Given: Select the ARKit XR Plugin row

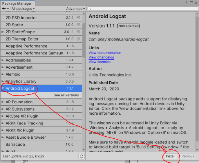Looking at the screenshot, I should tap(41, 130).
